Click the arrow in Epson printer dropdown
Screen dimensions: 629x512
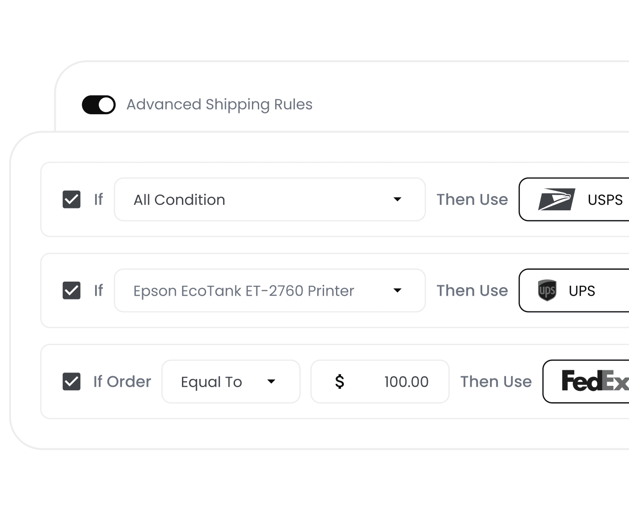tap(397, 290)
